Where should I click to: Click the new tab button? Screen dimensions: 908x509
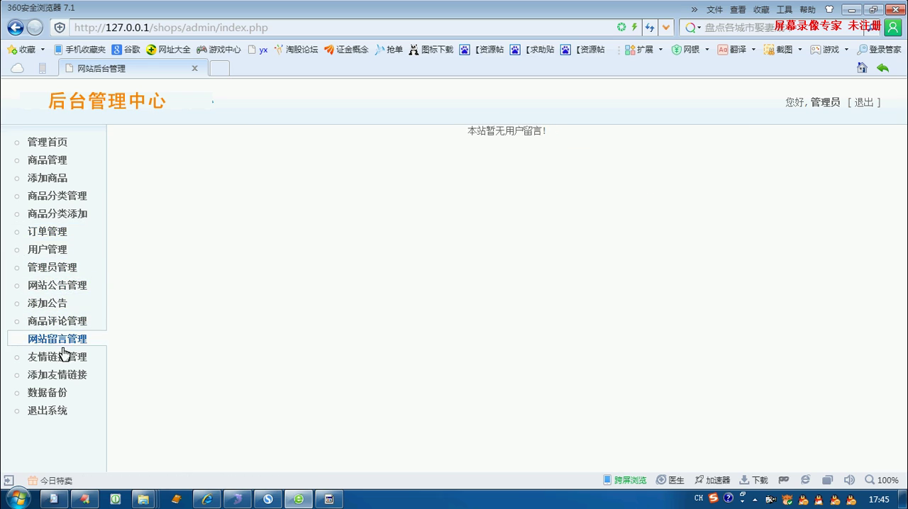[x=220, y=68]
